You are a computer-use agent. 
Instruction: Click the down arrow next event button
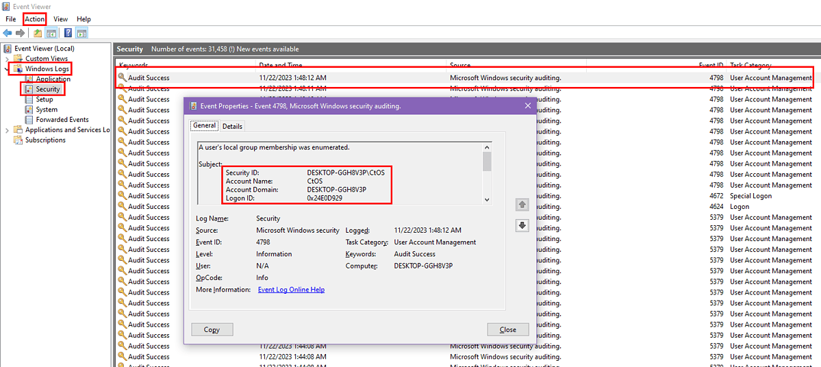coord(522,225)
